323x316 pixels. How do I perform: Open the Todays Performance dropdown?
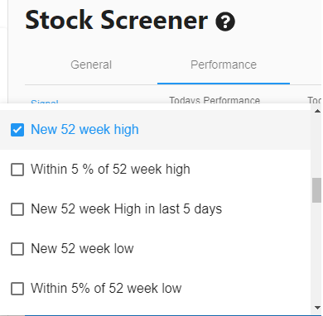215,100
